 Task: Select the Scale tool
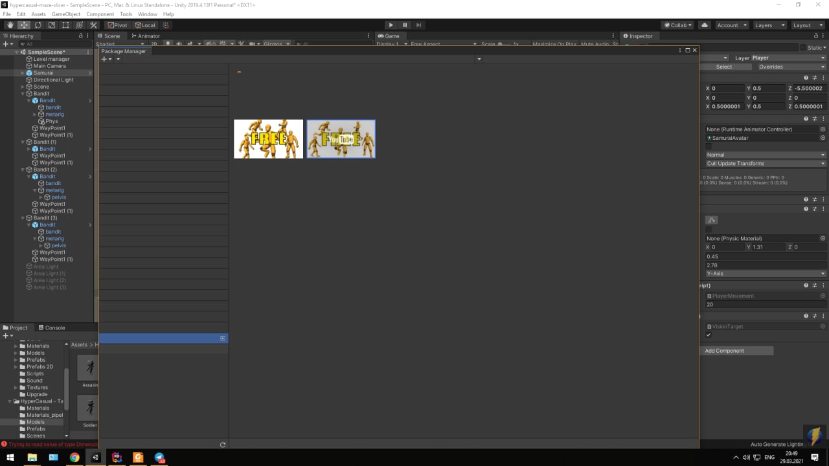[x=52, y=25]
